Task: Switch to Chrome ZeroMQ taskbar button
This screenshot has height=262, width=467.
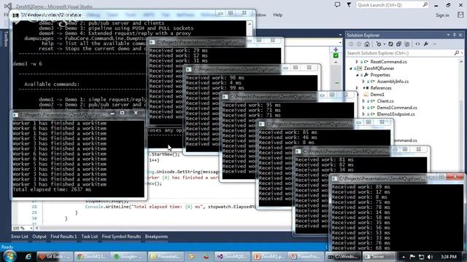Action: 92,256
